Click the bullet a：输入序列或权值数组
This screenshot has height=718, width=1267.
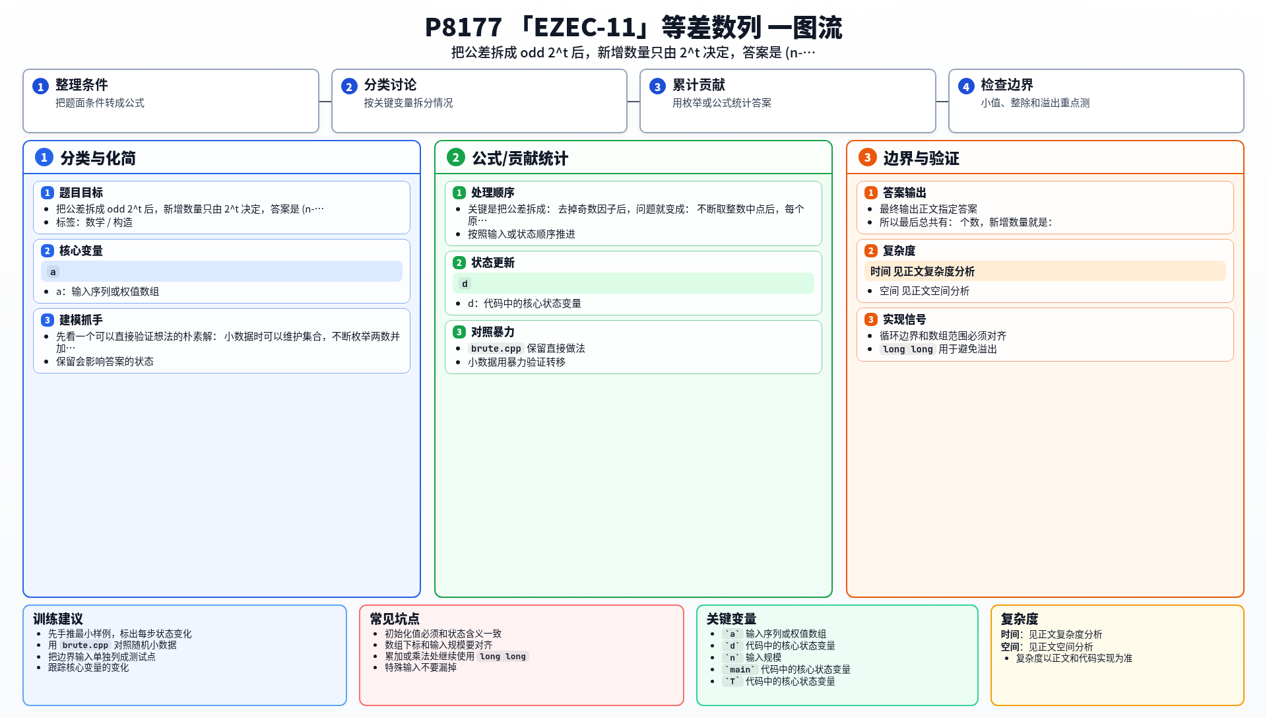pos(108,292)
